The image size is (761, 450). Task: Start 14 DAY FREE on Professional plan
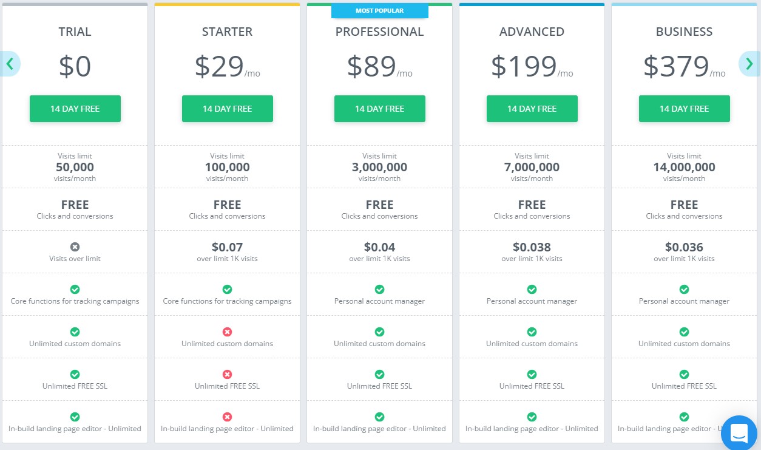pos(380,109)
